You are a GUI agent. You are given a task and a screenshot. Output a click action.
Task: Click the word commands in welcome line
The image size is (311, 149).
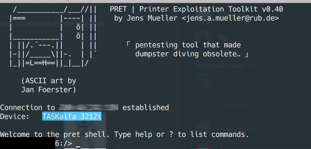click(230, 135)
